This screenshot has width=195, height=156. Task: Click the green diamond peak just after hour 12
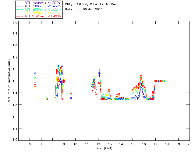coord(99,69)
